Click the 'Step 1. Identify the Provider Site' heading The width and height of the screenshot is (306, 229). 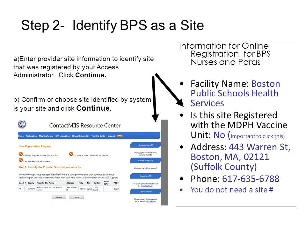click(x=50, y=167)
